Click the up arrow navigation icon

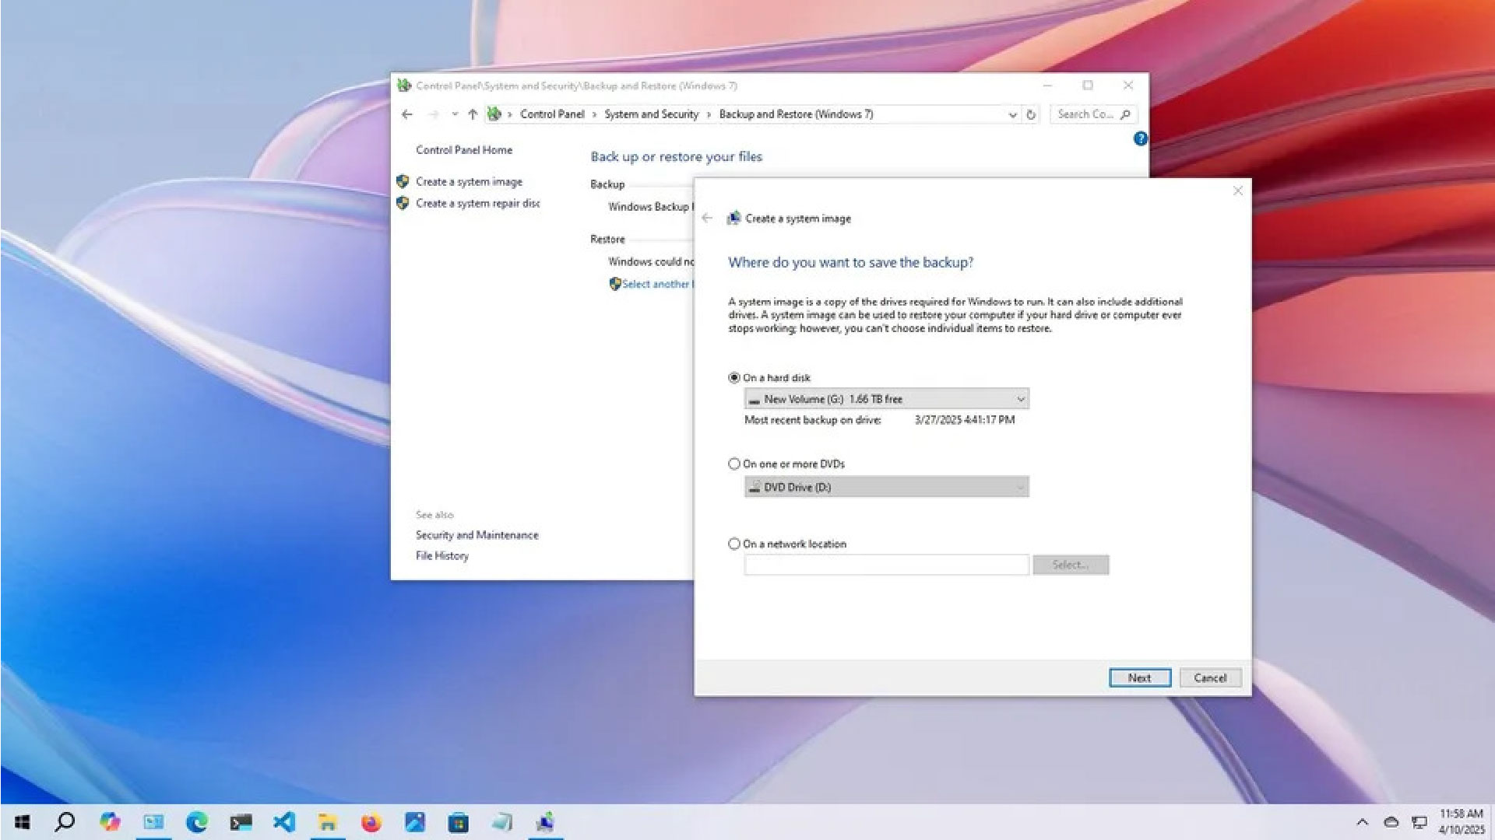[x=473, y=114]
